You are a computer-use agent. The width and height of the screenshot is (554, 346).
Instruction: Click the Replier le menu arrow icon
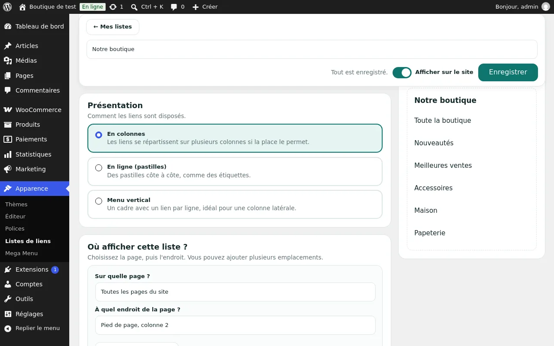(x=8, y=328)
